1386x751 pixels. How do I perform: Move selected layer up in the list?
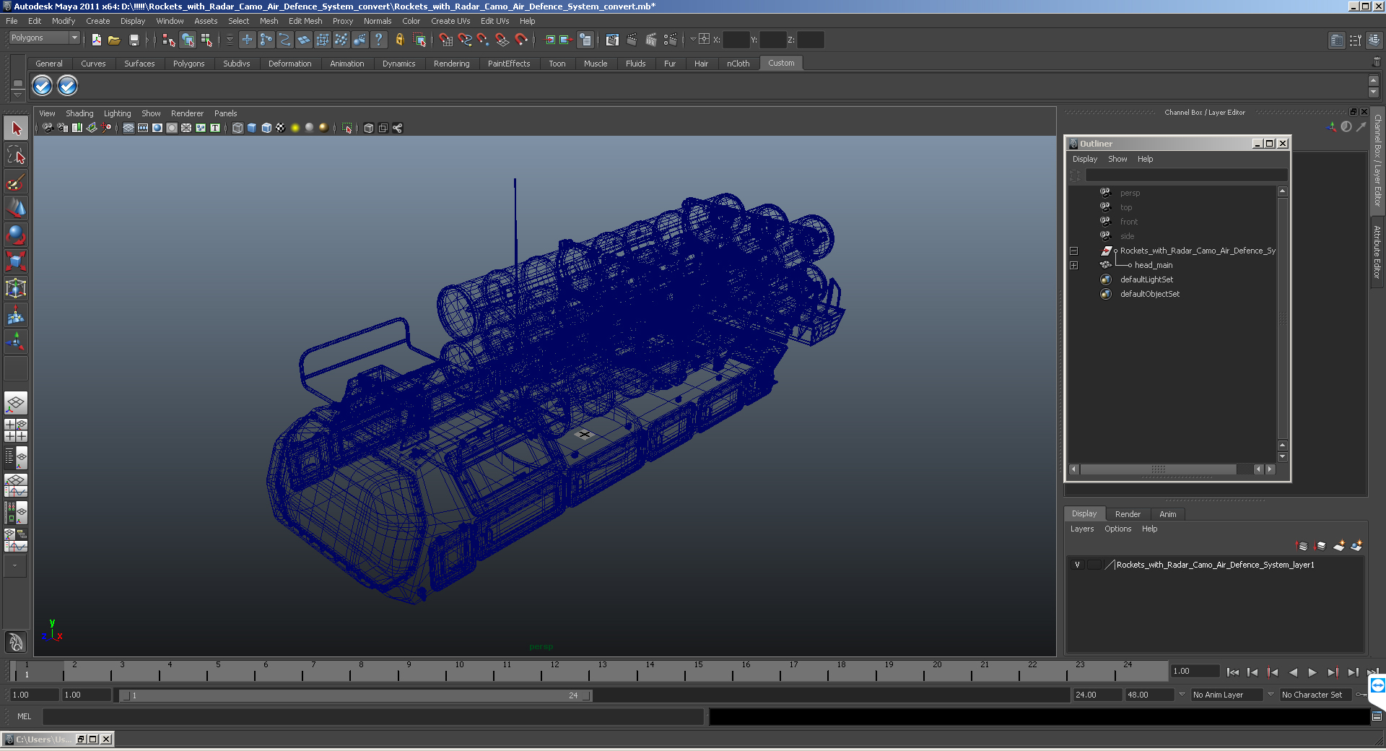(1302, 546)
